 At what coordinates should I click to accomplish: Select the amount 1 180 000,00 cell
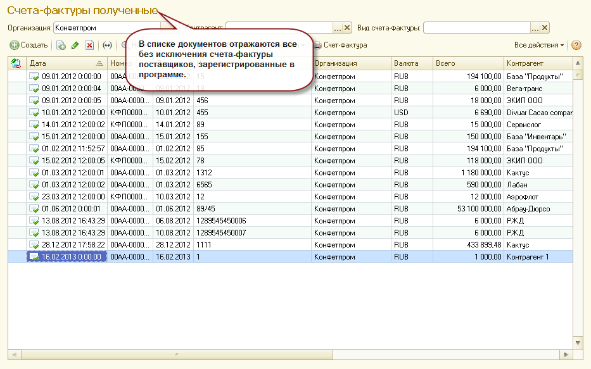pyautogui.click(x=468, y=173)
